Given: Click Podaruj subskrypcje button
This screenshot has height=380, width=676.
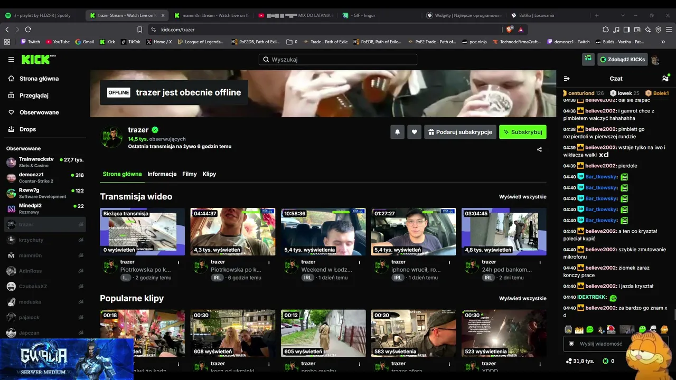Looking at the screenshot, I should (x=459, y=132).
